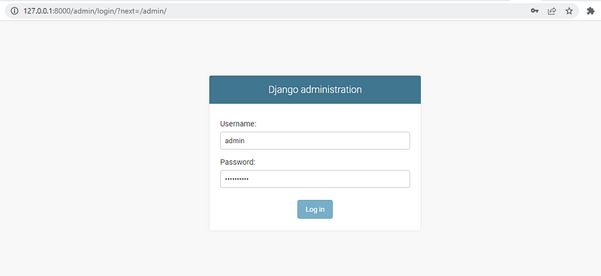This screenshot has height=276, width=601.
Task: Click the Password: label
Action: (237, 162)
